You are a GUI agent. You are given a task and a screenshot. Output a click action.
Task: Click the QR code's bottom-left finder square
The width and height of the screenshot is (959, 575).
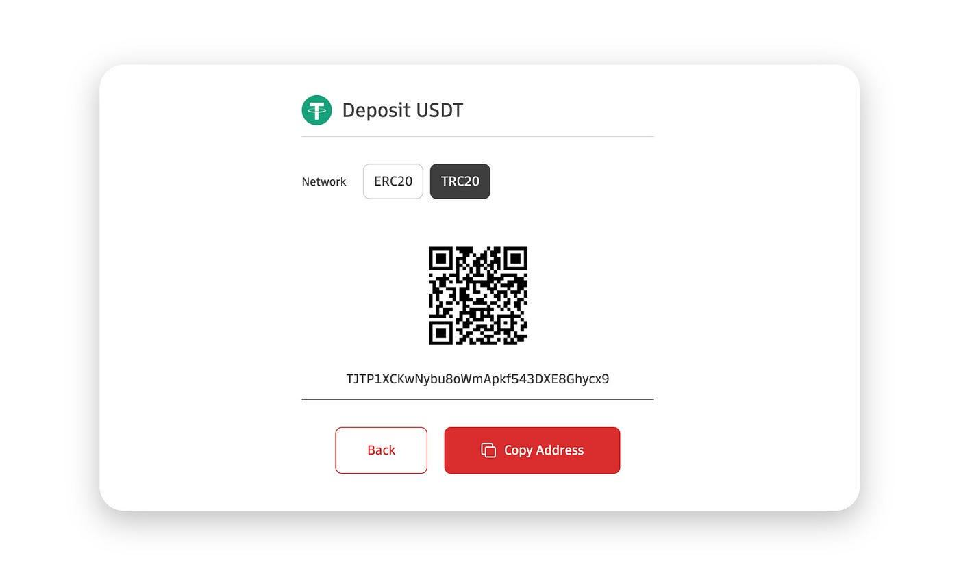tap(440, 333)
